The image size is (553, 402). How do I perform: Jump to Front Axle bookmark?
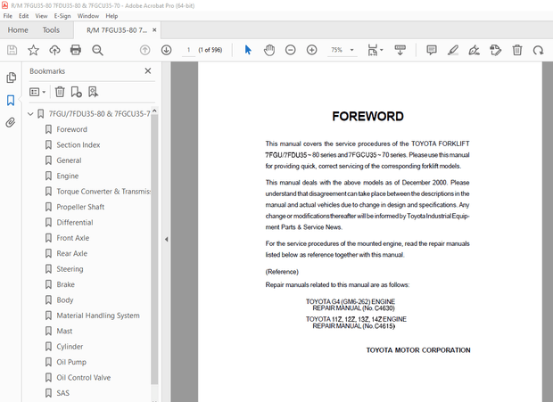pos(73,238)
